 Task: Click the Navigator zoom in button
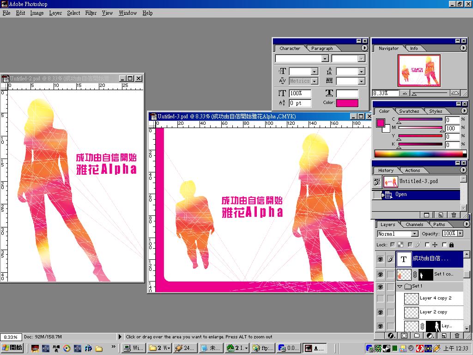pyautogui.click(x=455, y=93)
